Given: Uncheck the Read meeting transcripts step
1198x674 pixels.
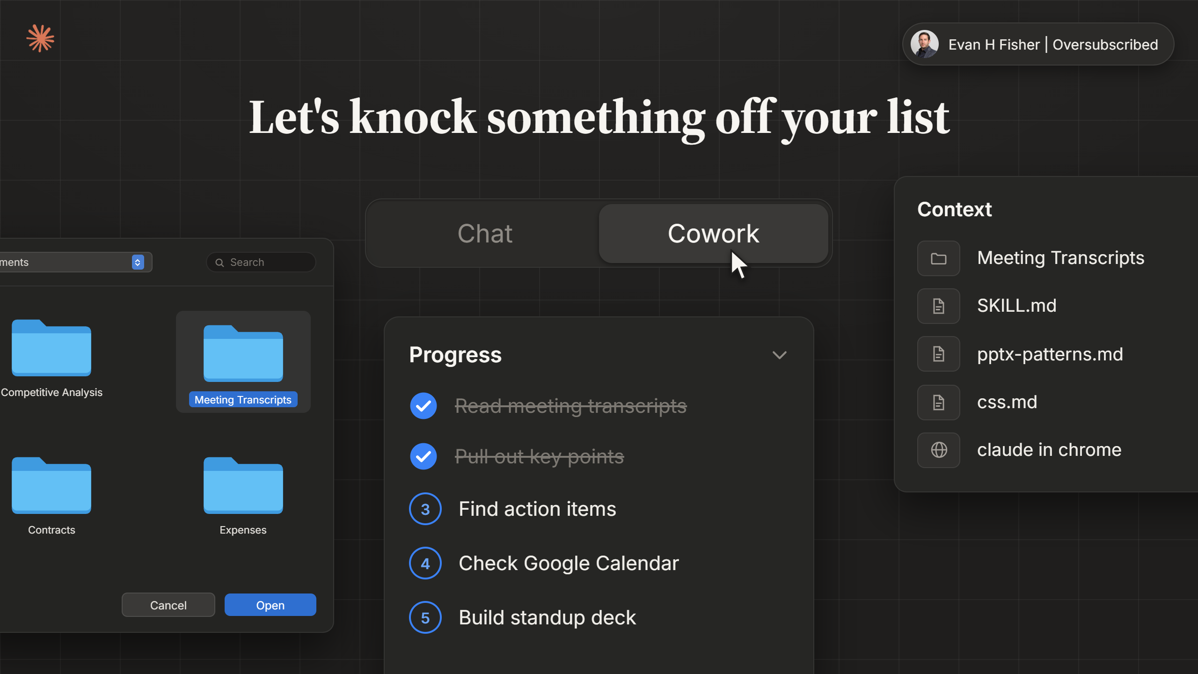Looking at the screenshot, I should 424,406.
